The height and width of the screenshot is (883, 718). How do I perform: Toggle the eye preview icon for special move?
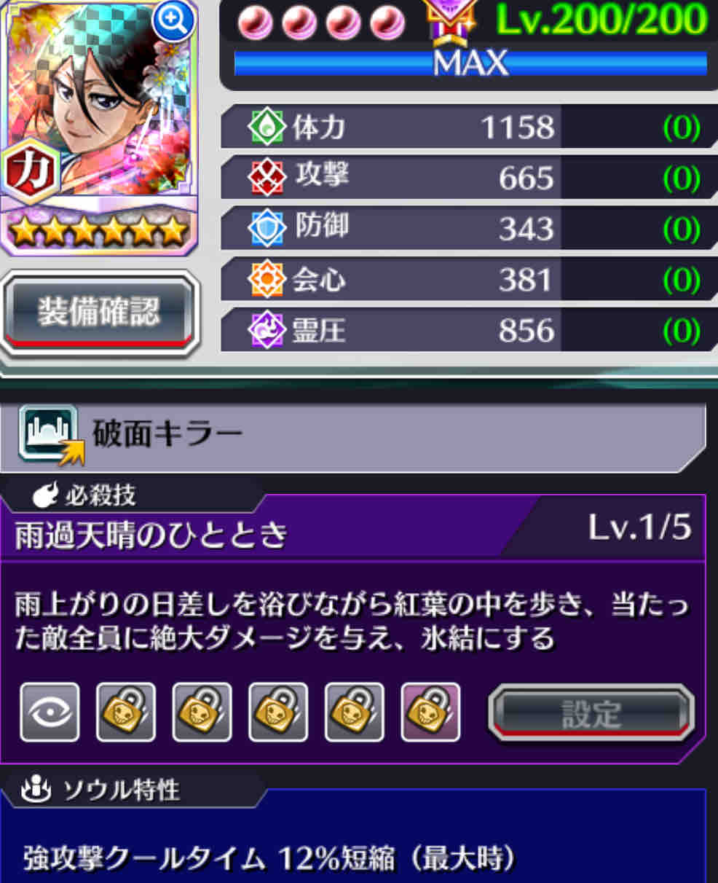coord(50,713)
